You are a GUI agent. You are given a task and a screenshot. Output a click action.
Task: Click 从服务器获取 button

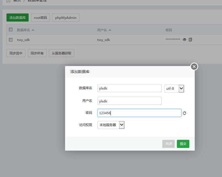coord(62,53)
